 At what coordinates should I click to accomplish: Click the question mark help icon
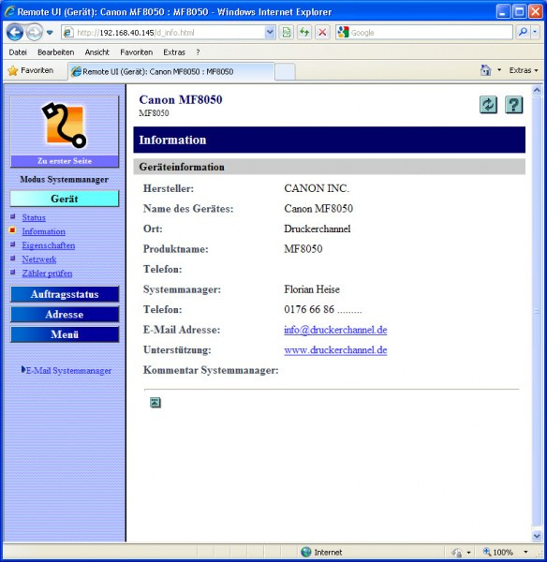pos(513,105)
